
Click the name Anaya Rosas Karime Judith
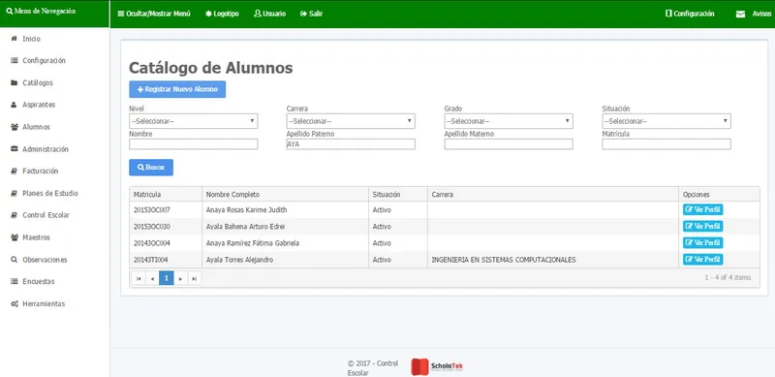coord(247,209)
